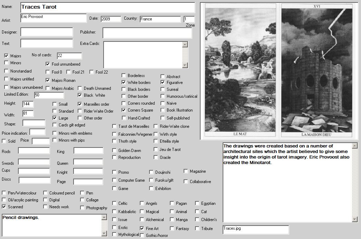
Task: Focus the Shape input field
Action: coord(34,123)
